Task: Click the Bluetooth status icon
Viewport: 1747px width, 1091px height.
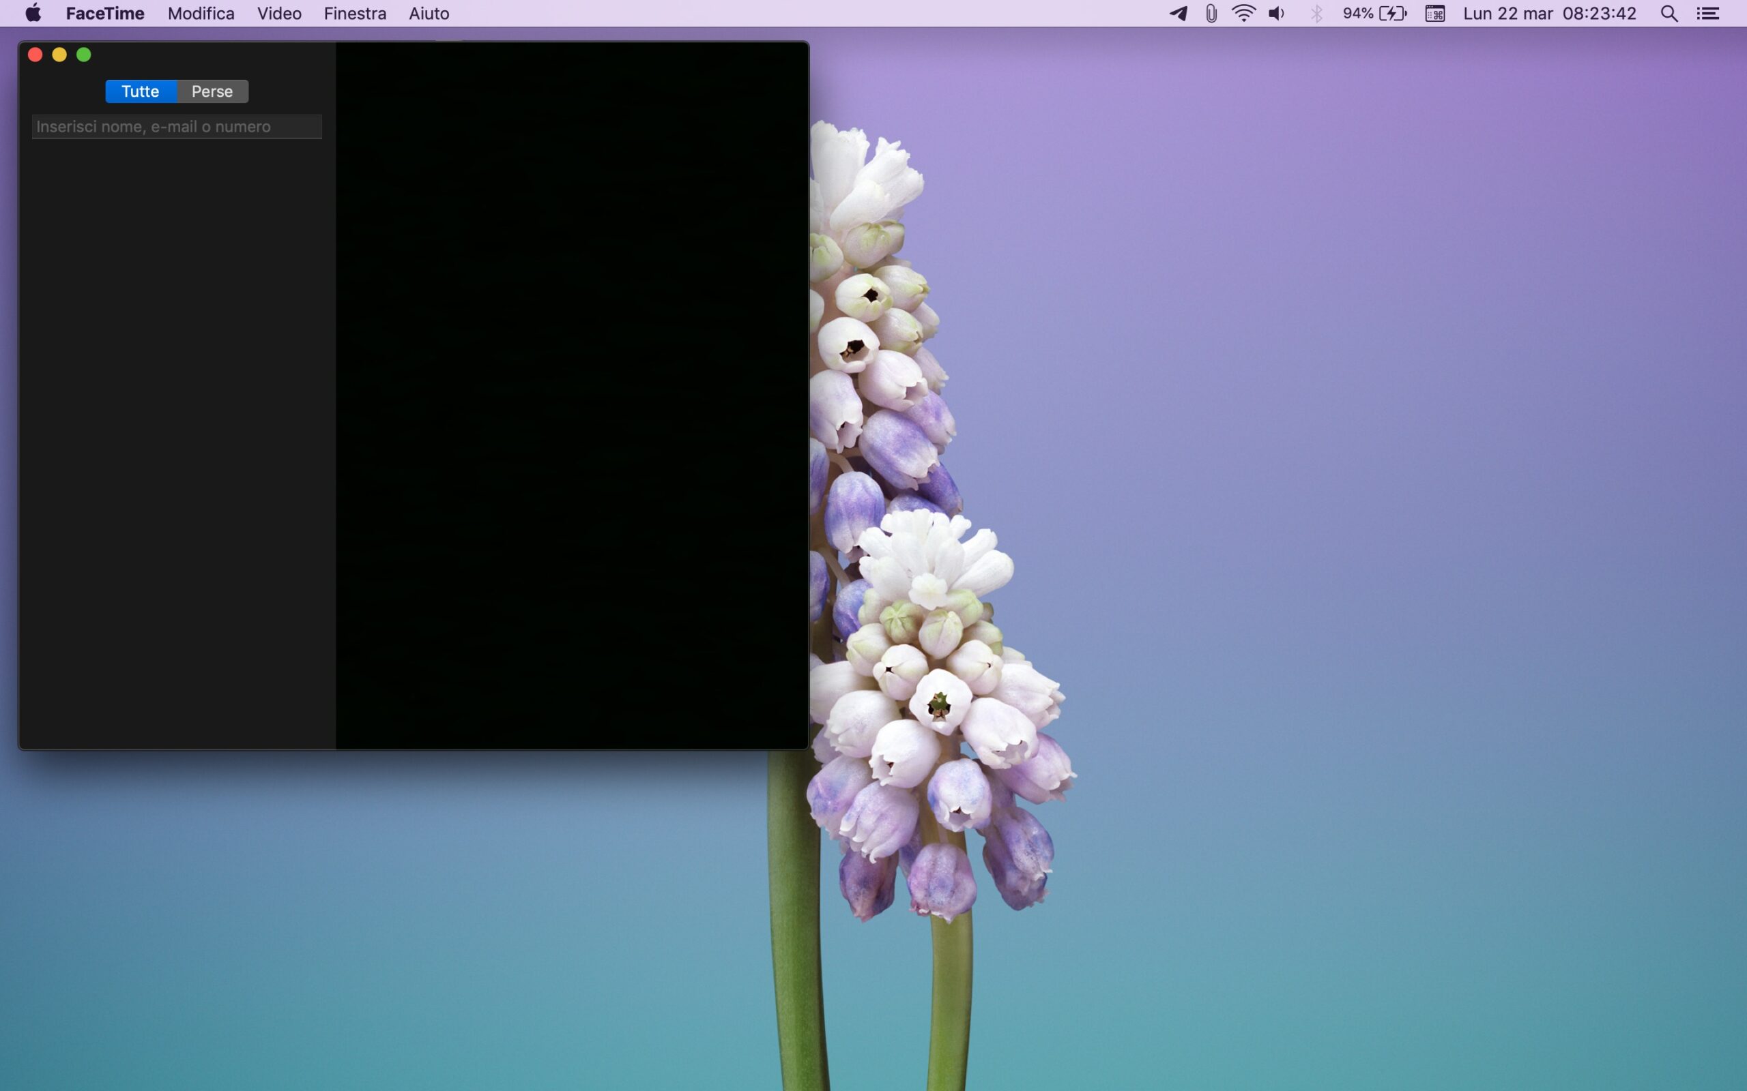Action: point(1317,14)
